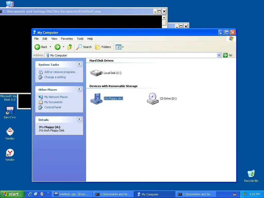Switch to My Computer taskbar button
The height and width of the screenshot is (198, 264).
click(155, 194)
